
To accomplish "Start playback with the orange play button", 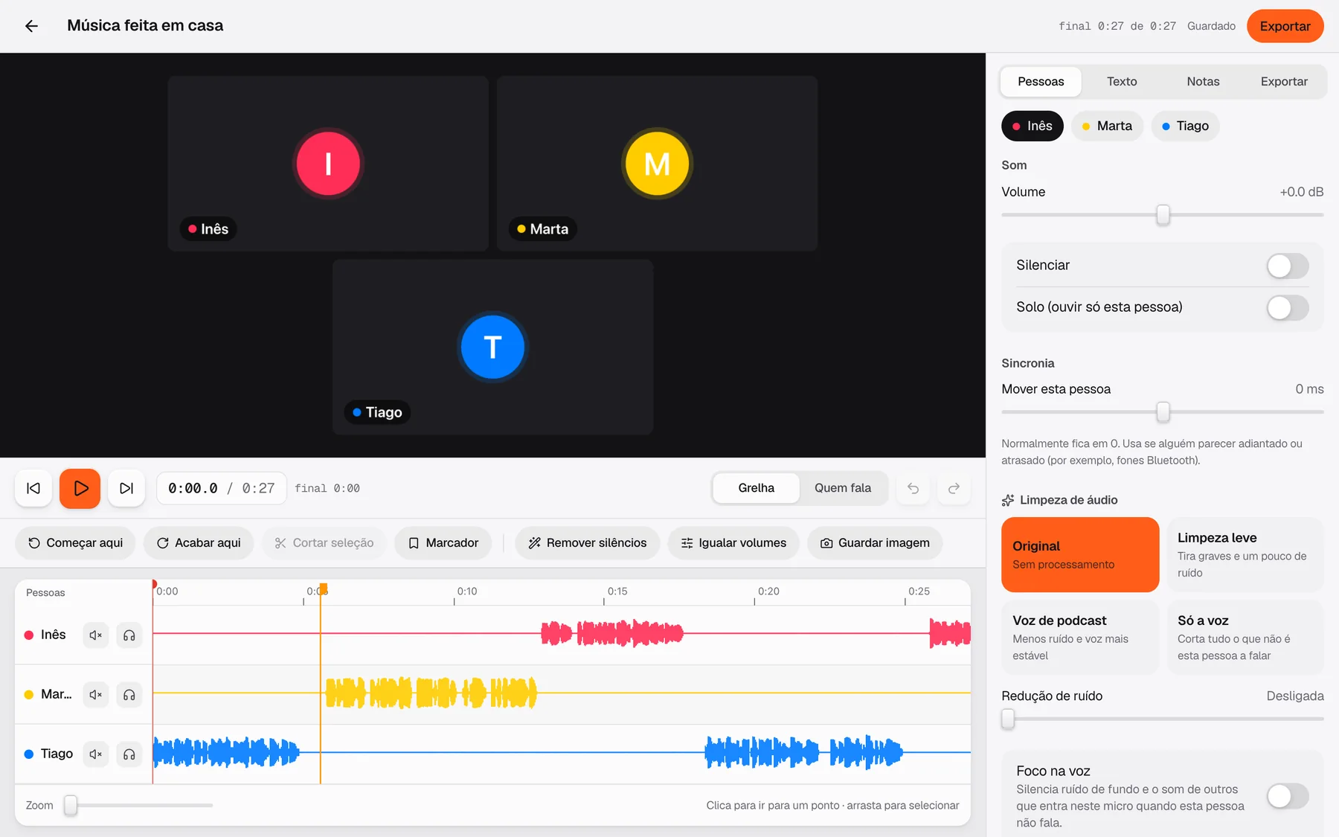I will (80, 488).
